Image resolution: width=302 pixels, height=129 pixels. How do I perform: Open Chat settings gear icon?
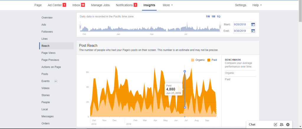(288, 125)
